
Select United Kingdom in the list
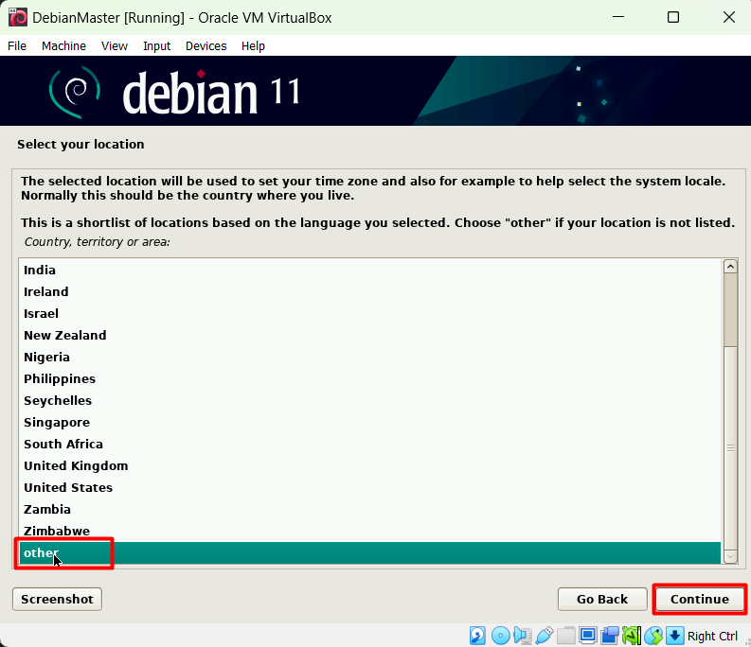point(369,466)
